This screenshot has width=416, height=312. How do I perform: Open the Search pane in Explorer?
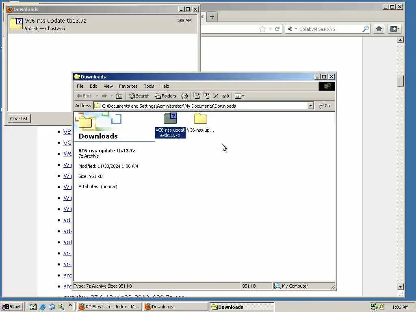pyautogui.click(x=139, y=96)
